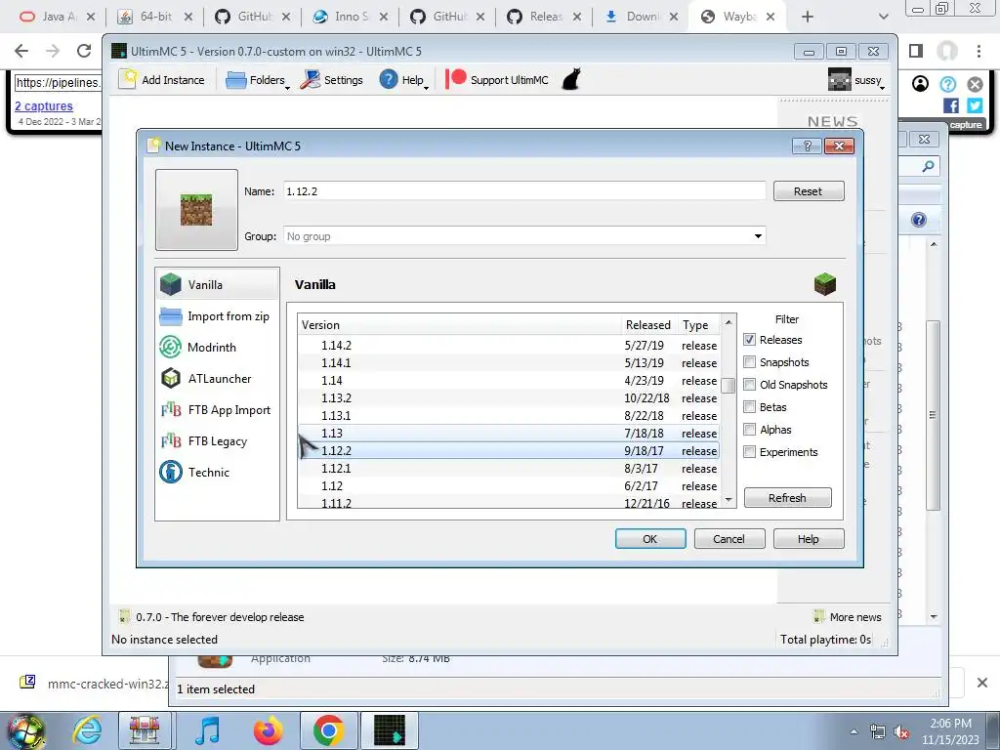Select version 1.13.1 in the list
The image size is (1000, 750).
(x=509, y=416)
